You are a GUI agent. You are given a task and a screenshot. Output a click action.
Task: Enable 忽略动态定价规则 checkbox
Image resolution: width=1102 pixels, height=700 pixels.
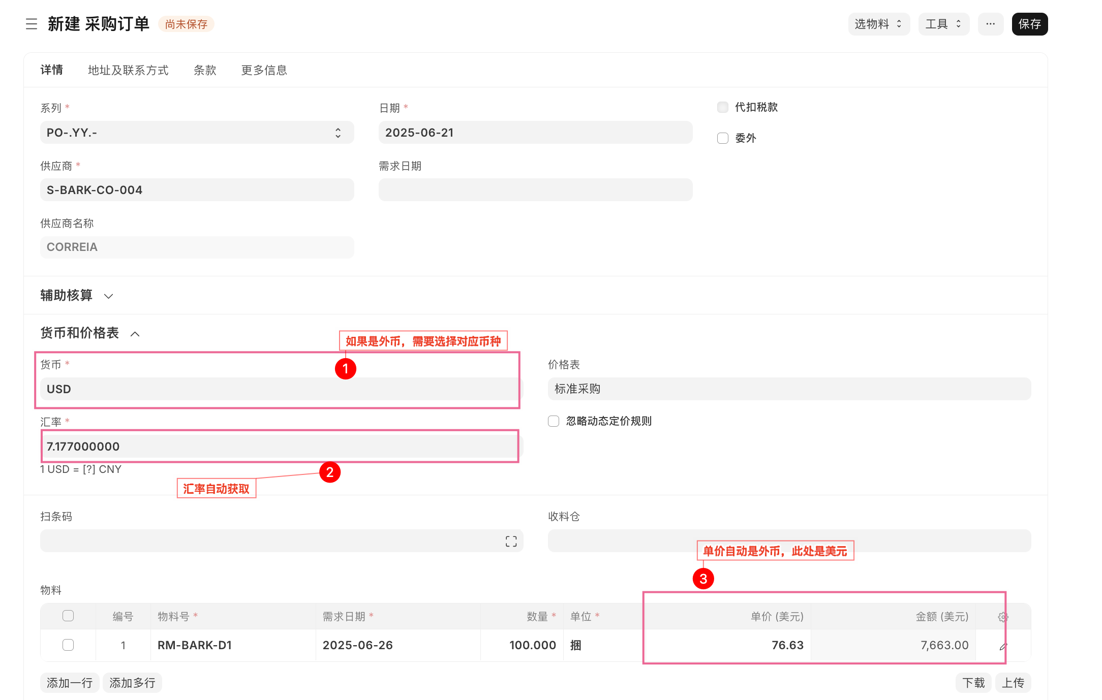coord(554,421)
